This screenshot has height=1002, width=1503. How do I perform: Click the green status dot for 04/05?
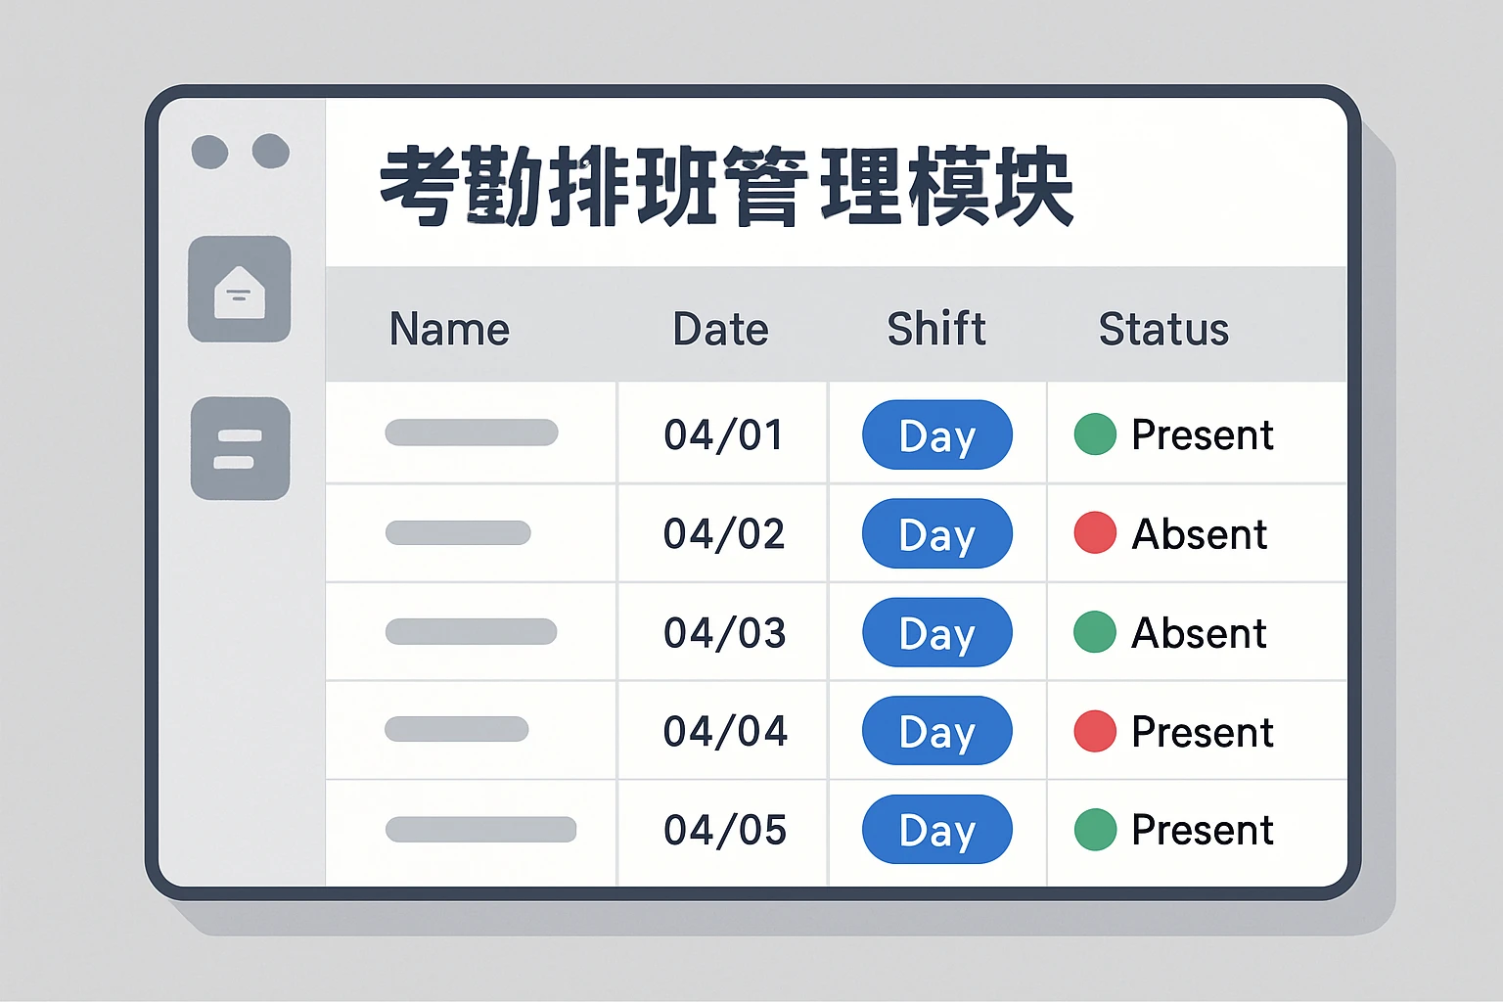1095,830
